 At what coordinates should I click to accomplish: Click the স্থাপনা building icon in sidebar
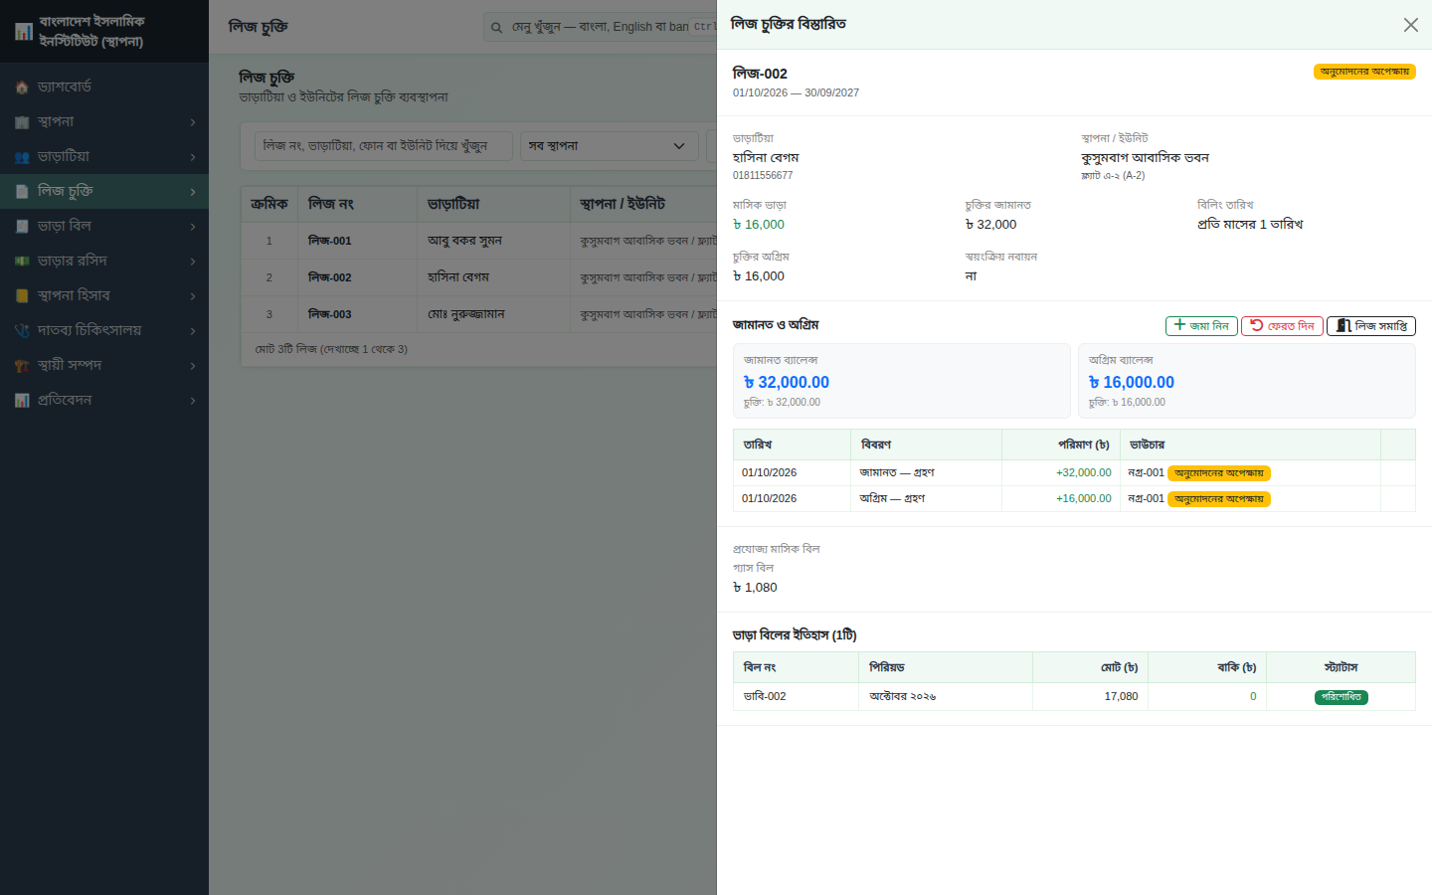pos(22,122)
